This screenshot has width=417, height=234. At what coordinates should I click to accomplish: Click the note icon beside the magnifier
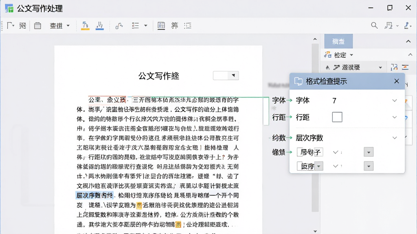pyautogui.click(x=388, y=26)
